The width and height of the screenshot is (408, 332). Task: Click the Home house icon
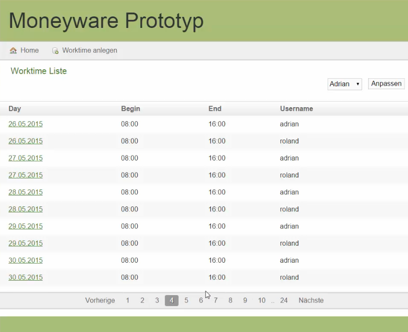(13, 50)
